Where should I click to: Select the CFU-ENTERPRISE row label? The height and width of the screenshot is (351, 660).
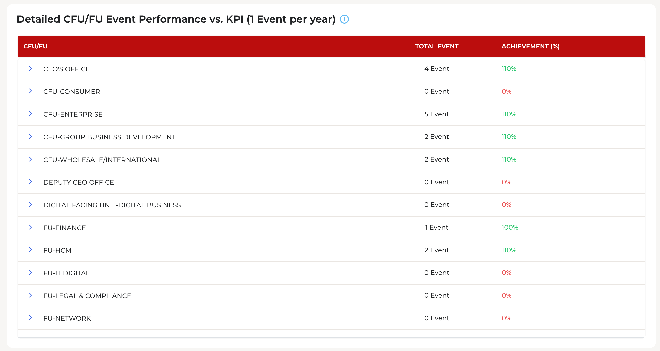73,114
